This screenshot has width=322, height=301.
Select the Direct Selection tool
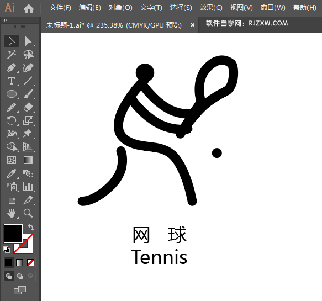28,41
